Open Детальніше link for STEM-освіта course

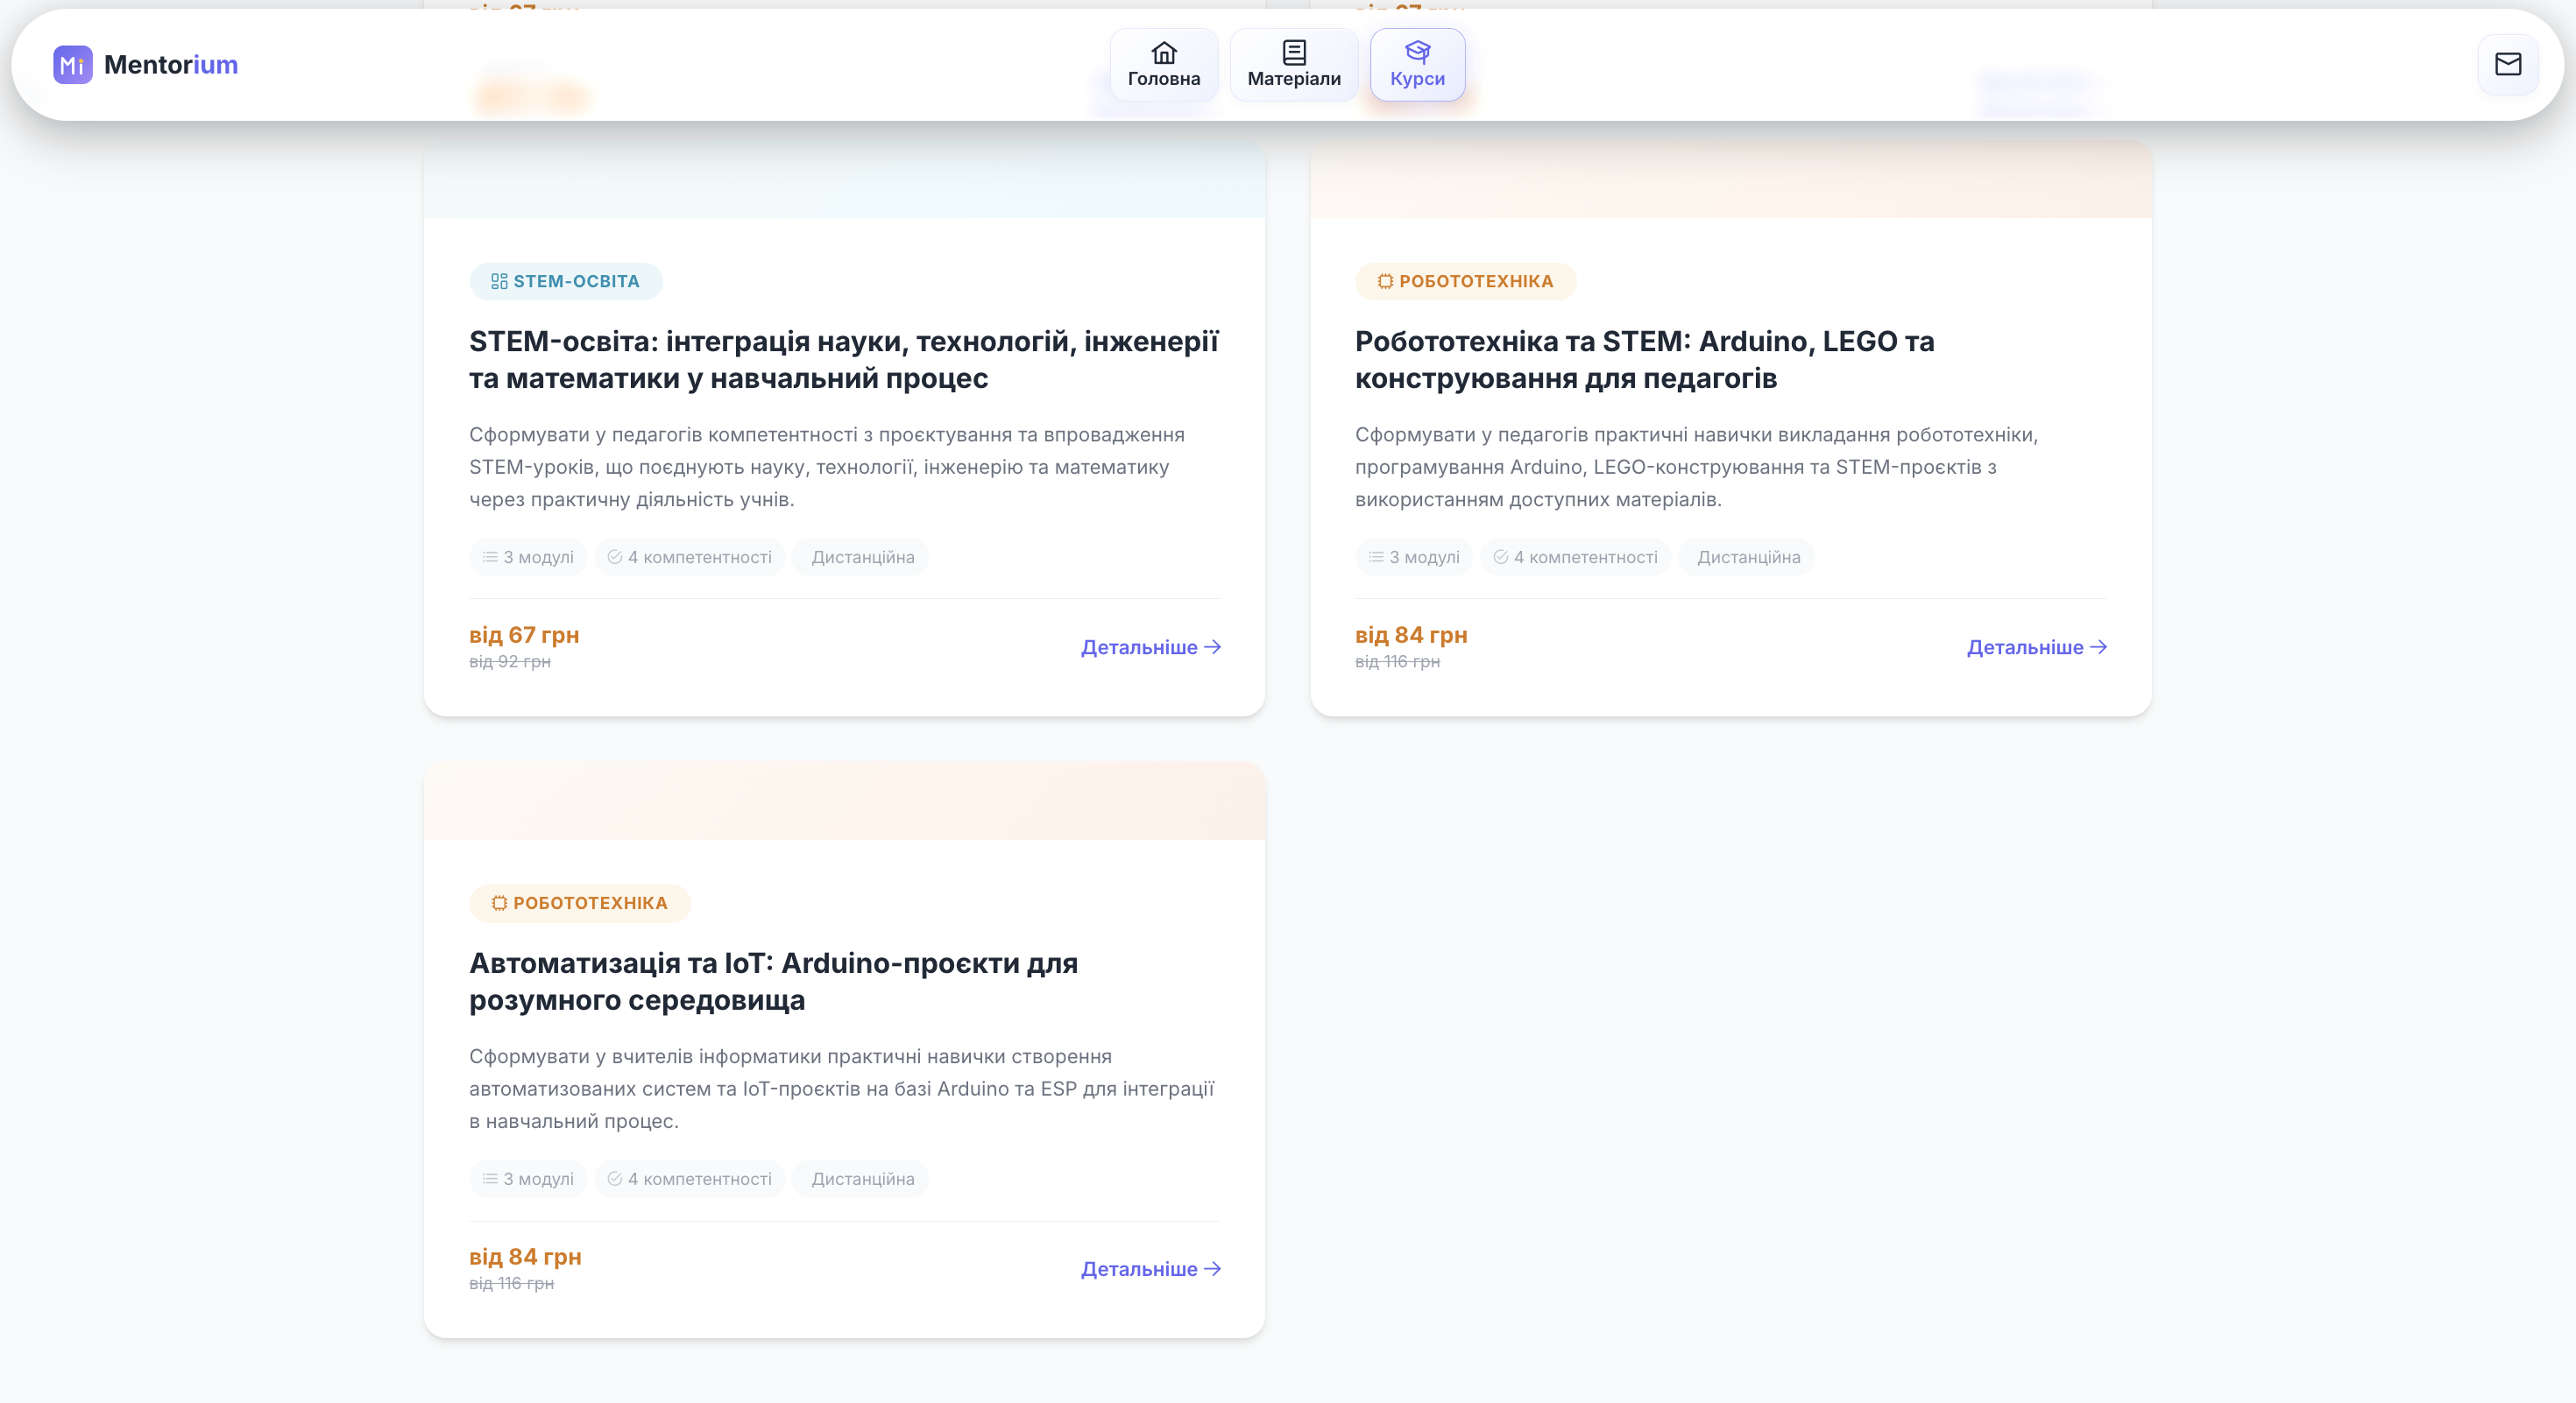click(x=1150, y=647)
